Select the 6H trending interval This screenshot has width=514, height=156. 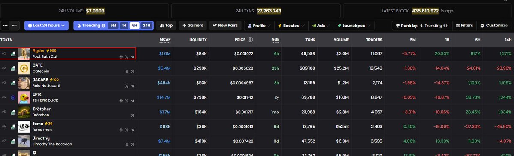(134, 26)
